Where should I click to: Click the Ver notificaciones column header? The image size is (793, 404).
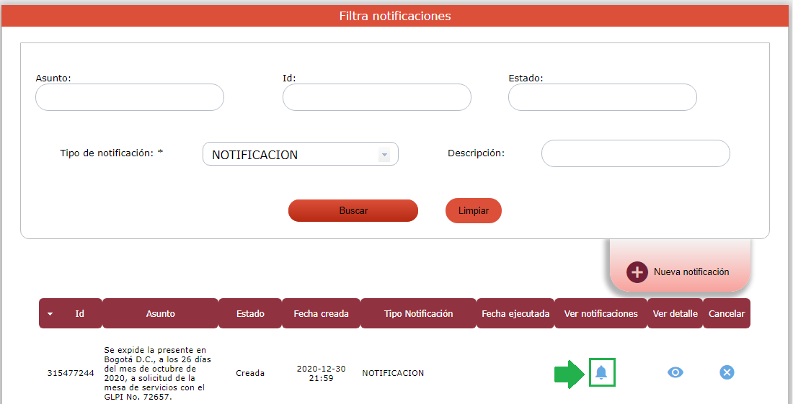tap(601, 314)
